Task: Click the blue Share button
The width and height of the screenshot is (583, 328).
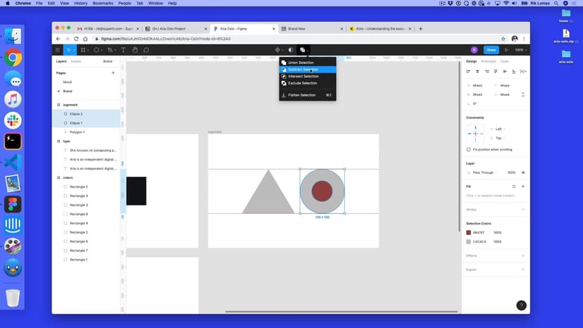Action: 491,50
